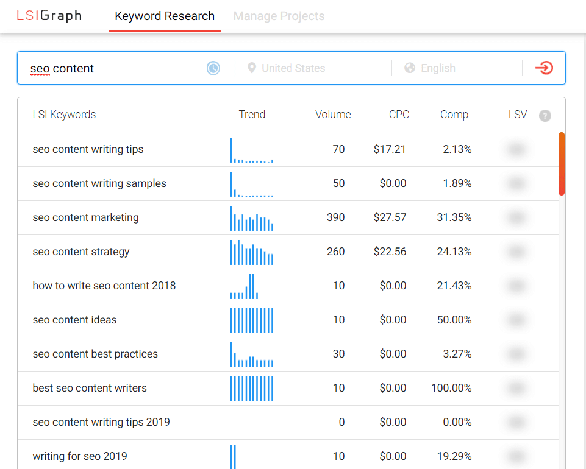Click blurred LSV value for seo content ideas
The height and width of the screenshot is (469, 586).
pos(516,320)
